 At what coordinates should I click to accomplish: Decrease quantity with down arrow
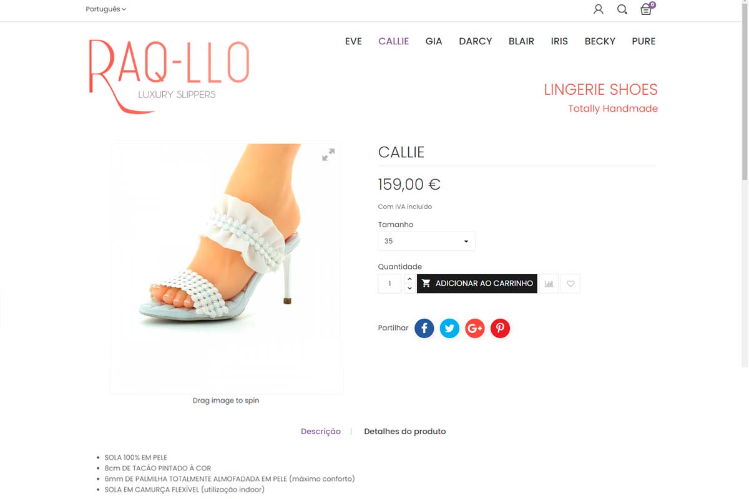(x=409, y=288)
